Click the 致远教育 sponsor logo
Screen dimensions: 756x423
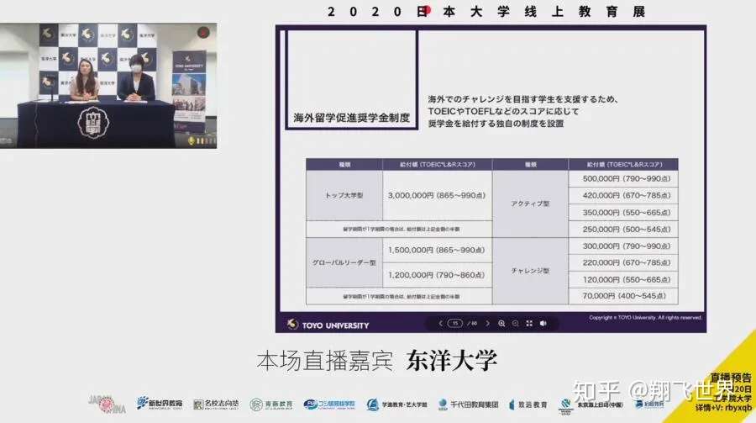pyautogui.click(x=528, y=404)
